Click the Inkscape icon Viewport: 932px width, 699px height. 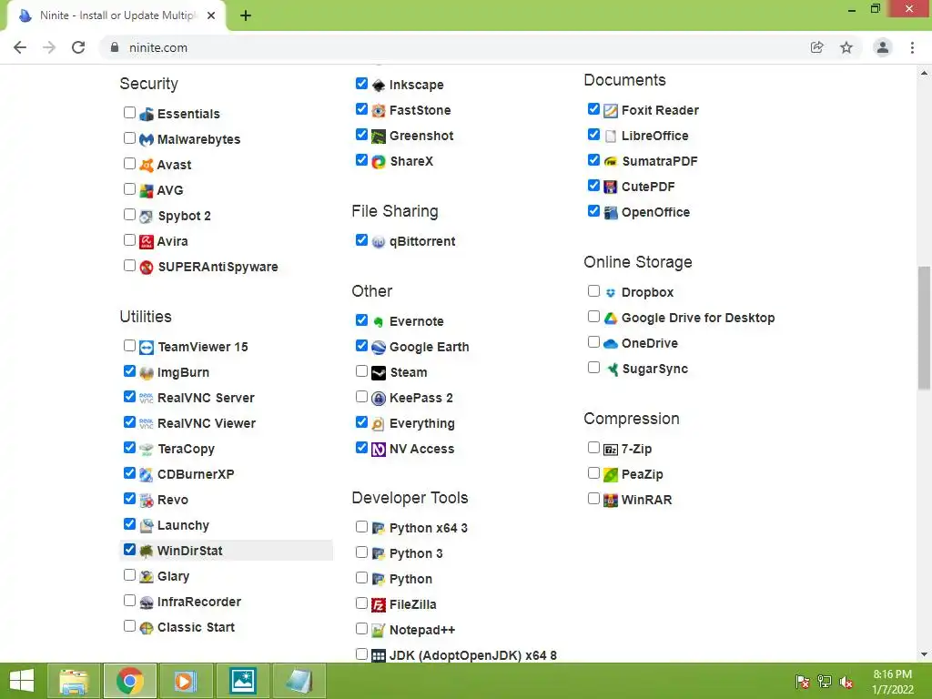(x=379, y=85)
